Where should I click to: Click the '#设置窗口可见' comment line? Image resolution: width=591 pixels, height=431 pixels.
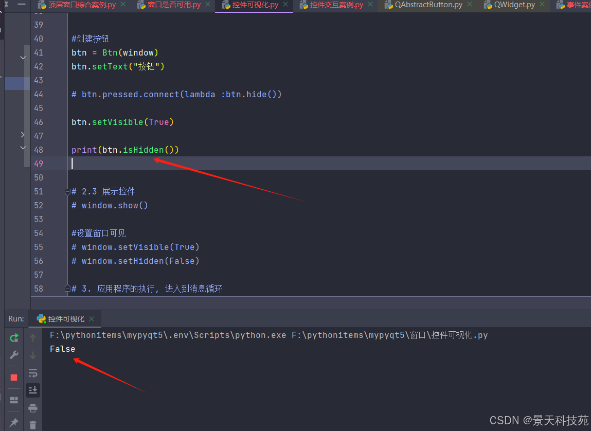pyautogui.click(x=99, y=233)
